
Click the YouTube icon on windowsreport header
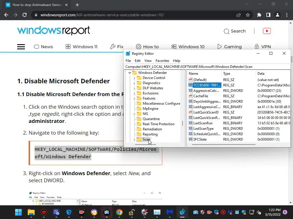click(267, 31)
